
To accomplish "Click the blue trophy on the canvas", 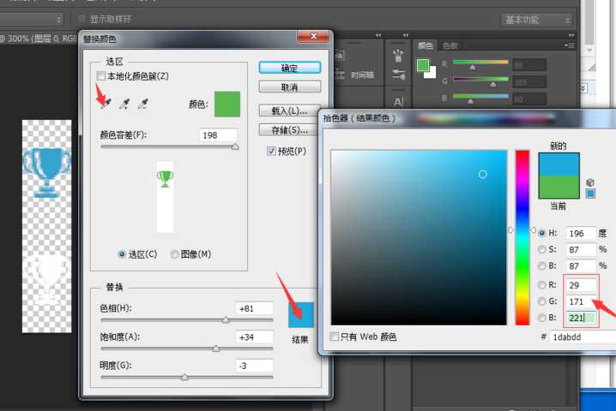I will tap(46, 171).
